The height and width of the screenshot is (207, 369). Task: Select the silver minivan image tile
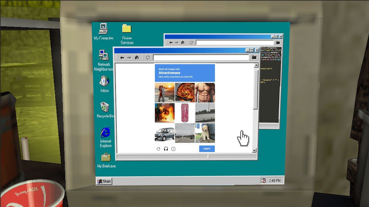tap(165, 133)
